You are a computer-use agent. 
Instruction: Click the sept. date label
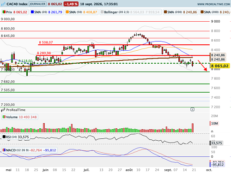click(x=168, y=170)
